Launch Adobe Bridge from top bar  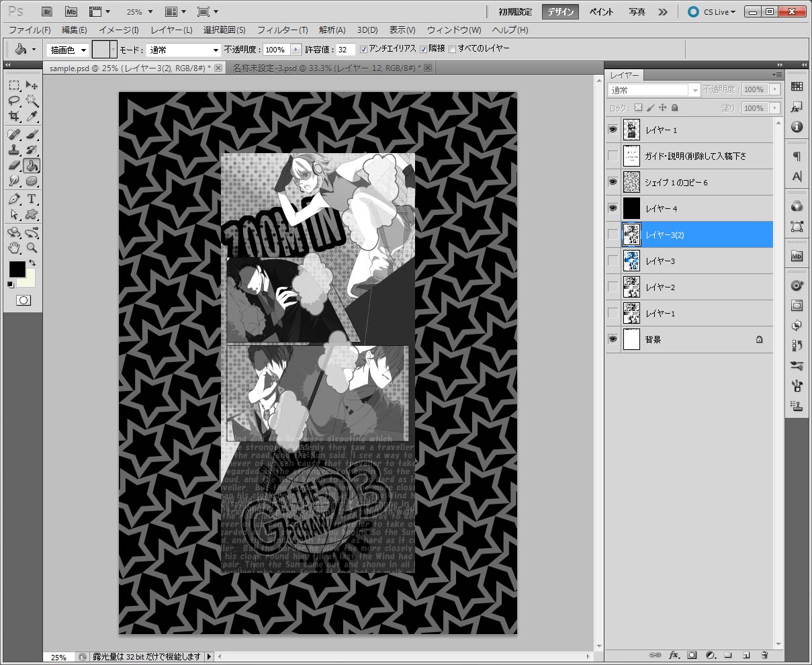pos(46,11)
